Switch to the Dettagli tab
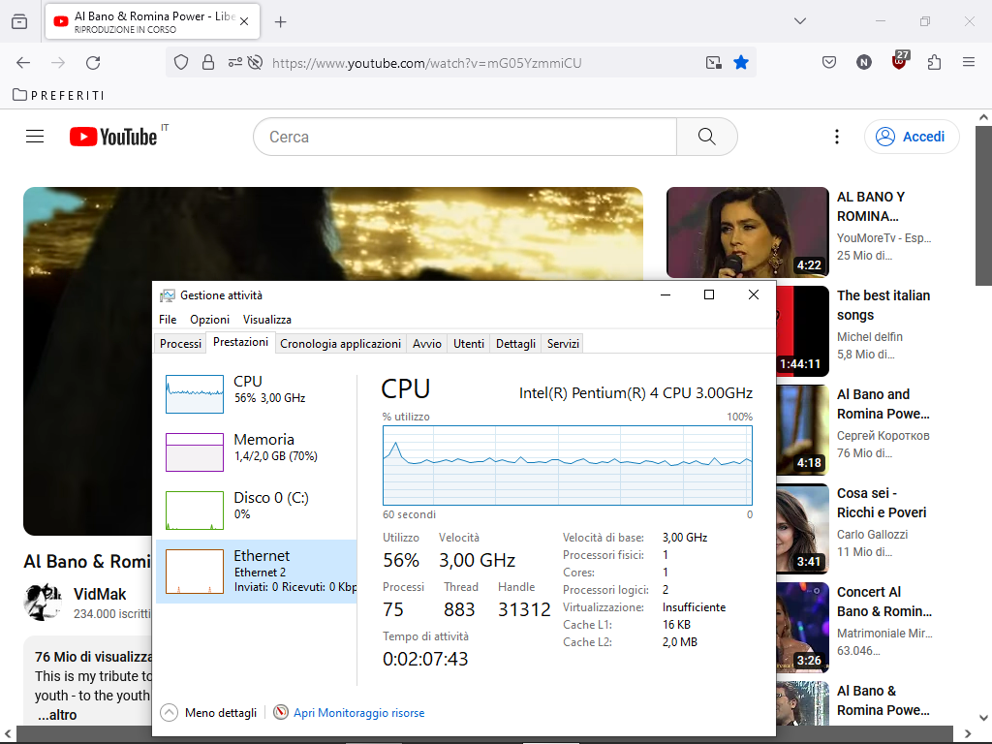 (515, 344)
